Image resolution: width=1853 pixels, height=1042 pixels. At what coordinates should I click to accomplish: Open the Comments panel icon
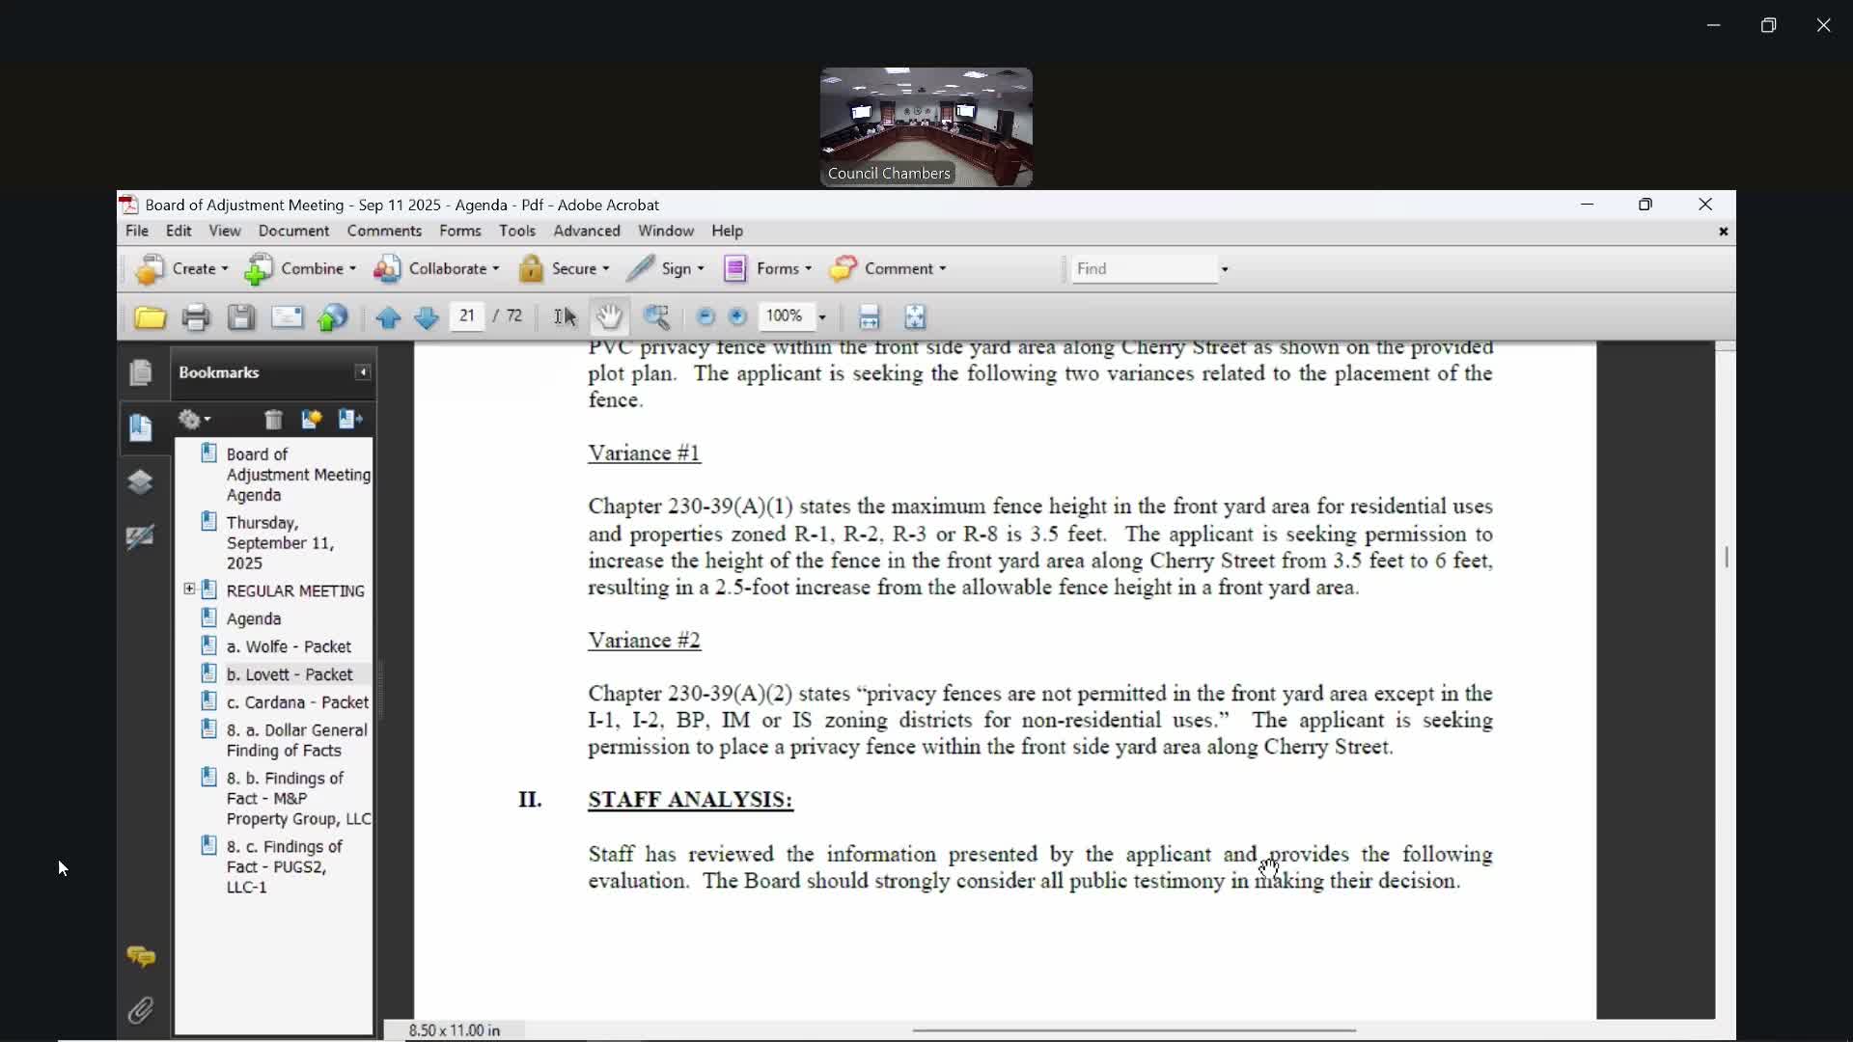coord(141,956)
